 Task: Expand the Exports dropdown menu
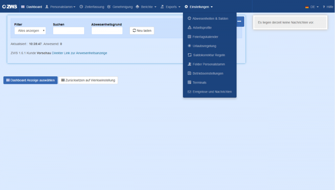[170, 7]
